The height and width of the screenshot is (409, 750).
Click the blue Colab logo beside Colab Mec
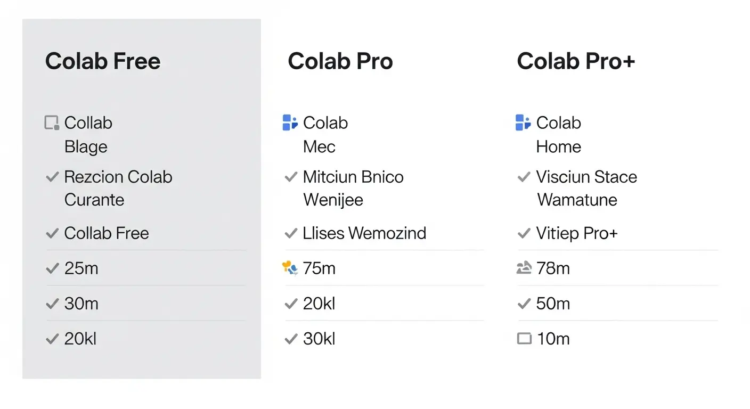pos(290,122)
